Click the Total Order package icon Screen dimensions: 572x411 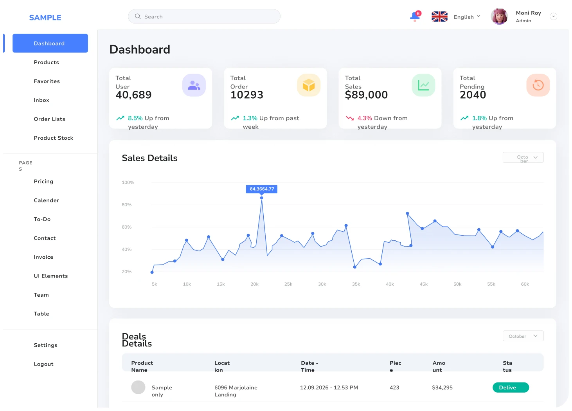309,85
